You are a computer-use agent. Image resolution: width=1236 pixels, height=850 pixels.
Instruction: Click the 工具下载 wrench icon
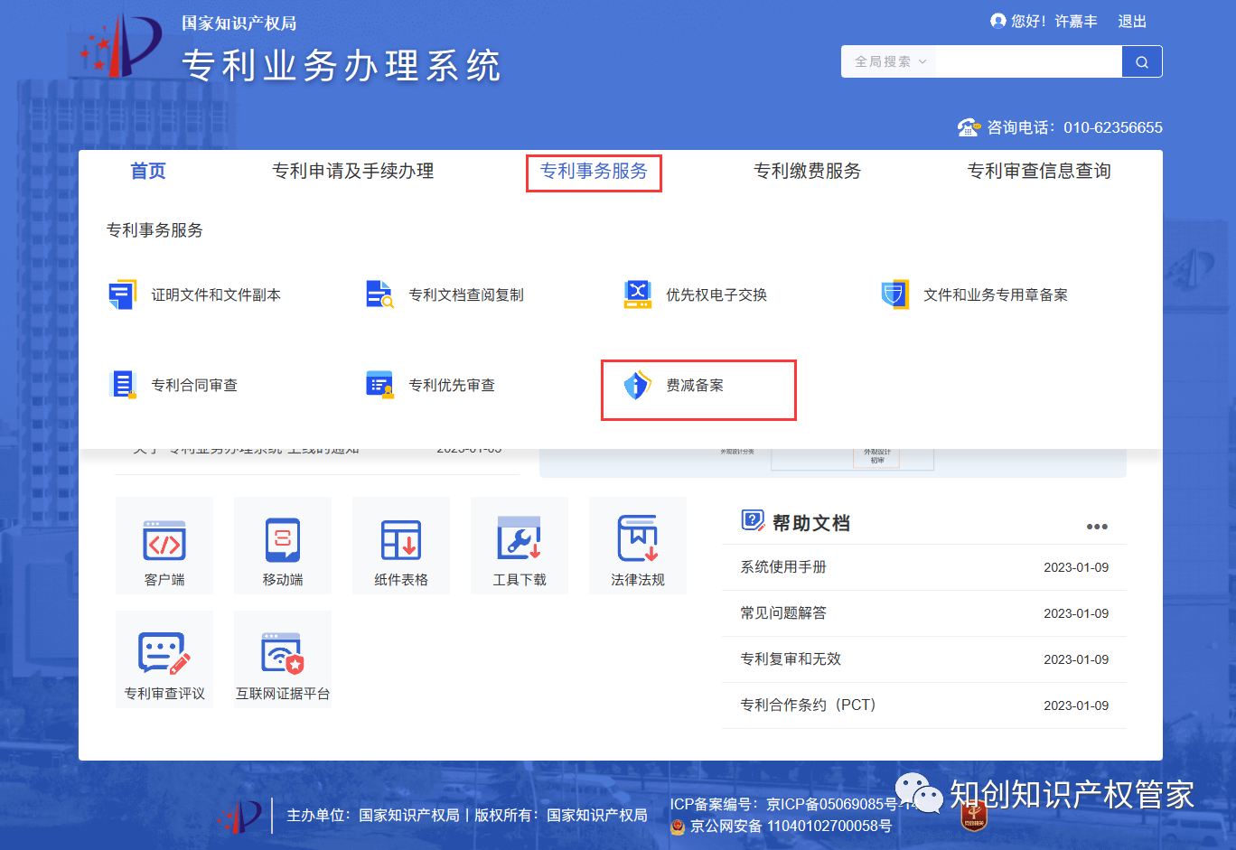[x=520, y=538]
